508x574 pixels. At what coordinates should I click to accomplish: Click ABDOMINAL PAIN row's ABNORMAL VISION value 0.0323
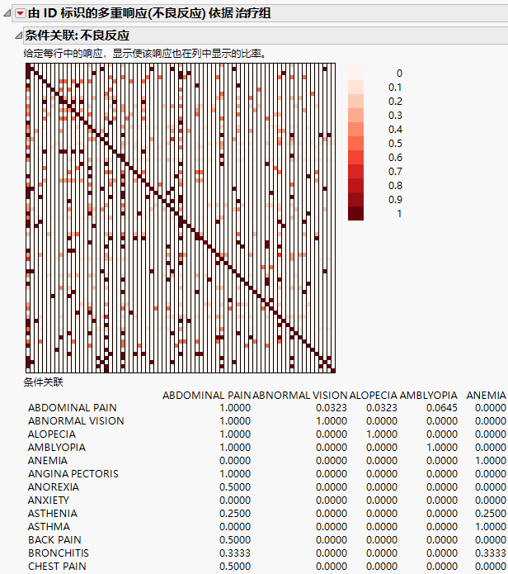tap(332, 408)
